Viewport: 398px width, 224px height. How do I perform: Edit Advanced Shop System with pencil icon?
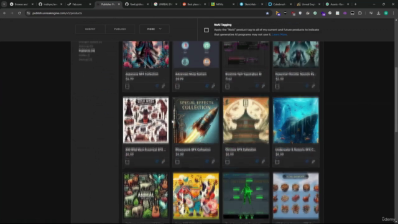pyautogui.click(x=213, y=86)
